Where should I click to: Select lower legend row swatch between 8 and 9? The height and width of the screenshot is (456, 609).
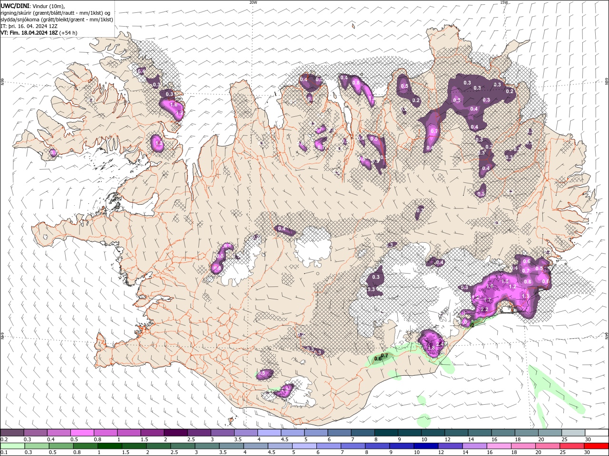[377, 446]
